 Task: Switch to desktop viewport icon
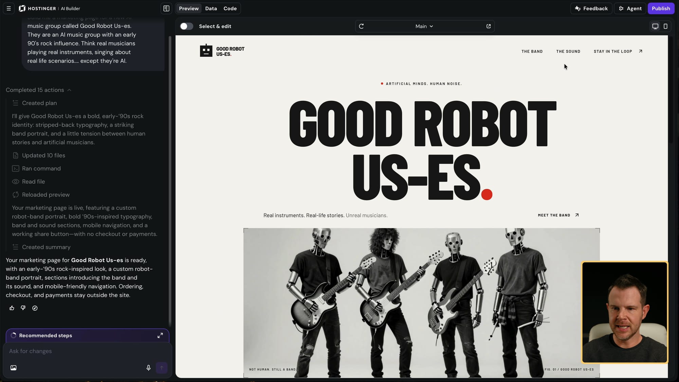(x=655, y=26)
